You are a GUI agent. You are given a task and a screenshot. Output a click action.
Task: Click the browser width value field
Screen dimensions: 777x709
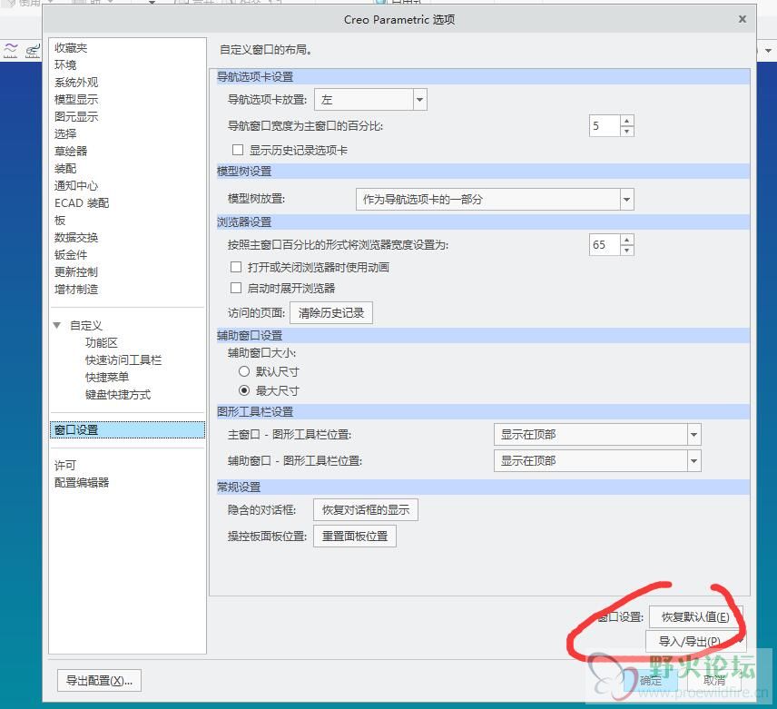point(605,245)
